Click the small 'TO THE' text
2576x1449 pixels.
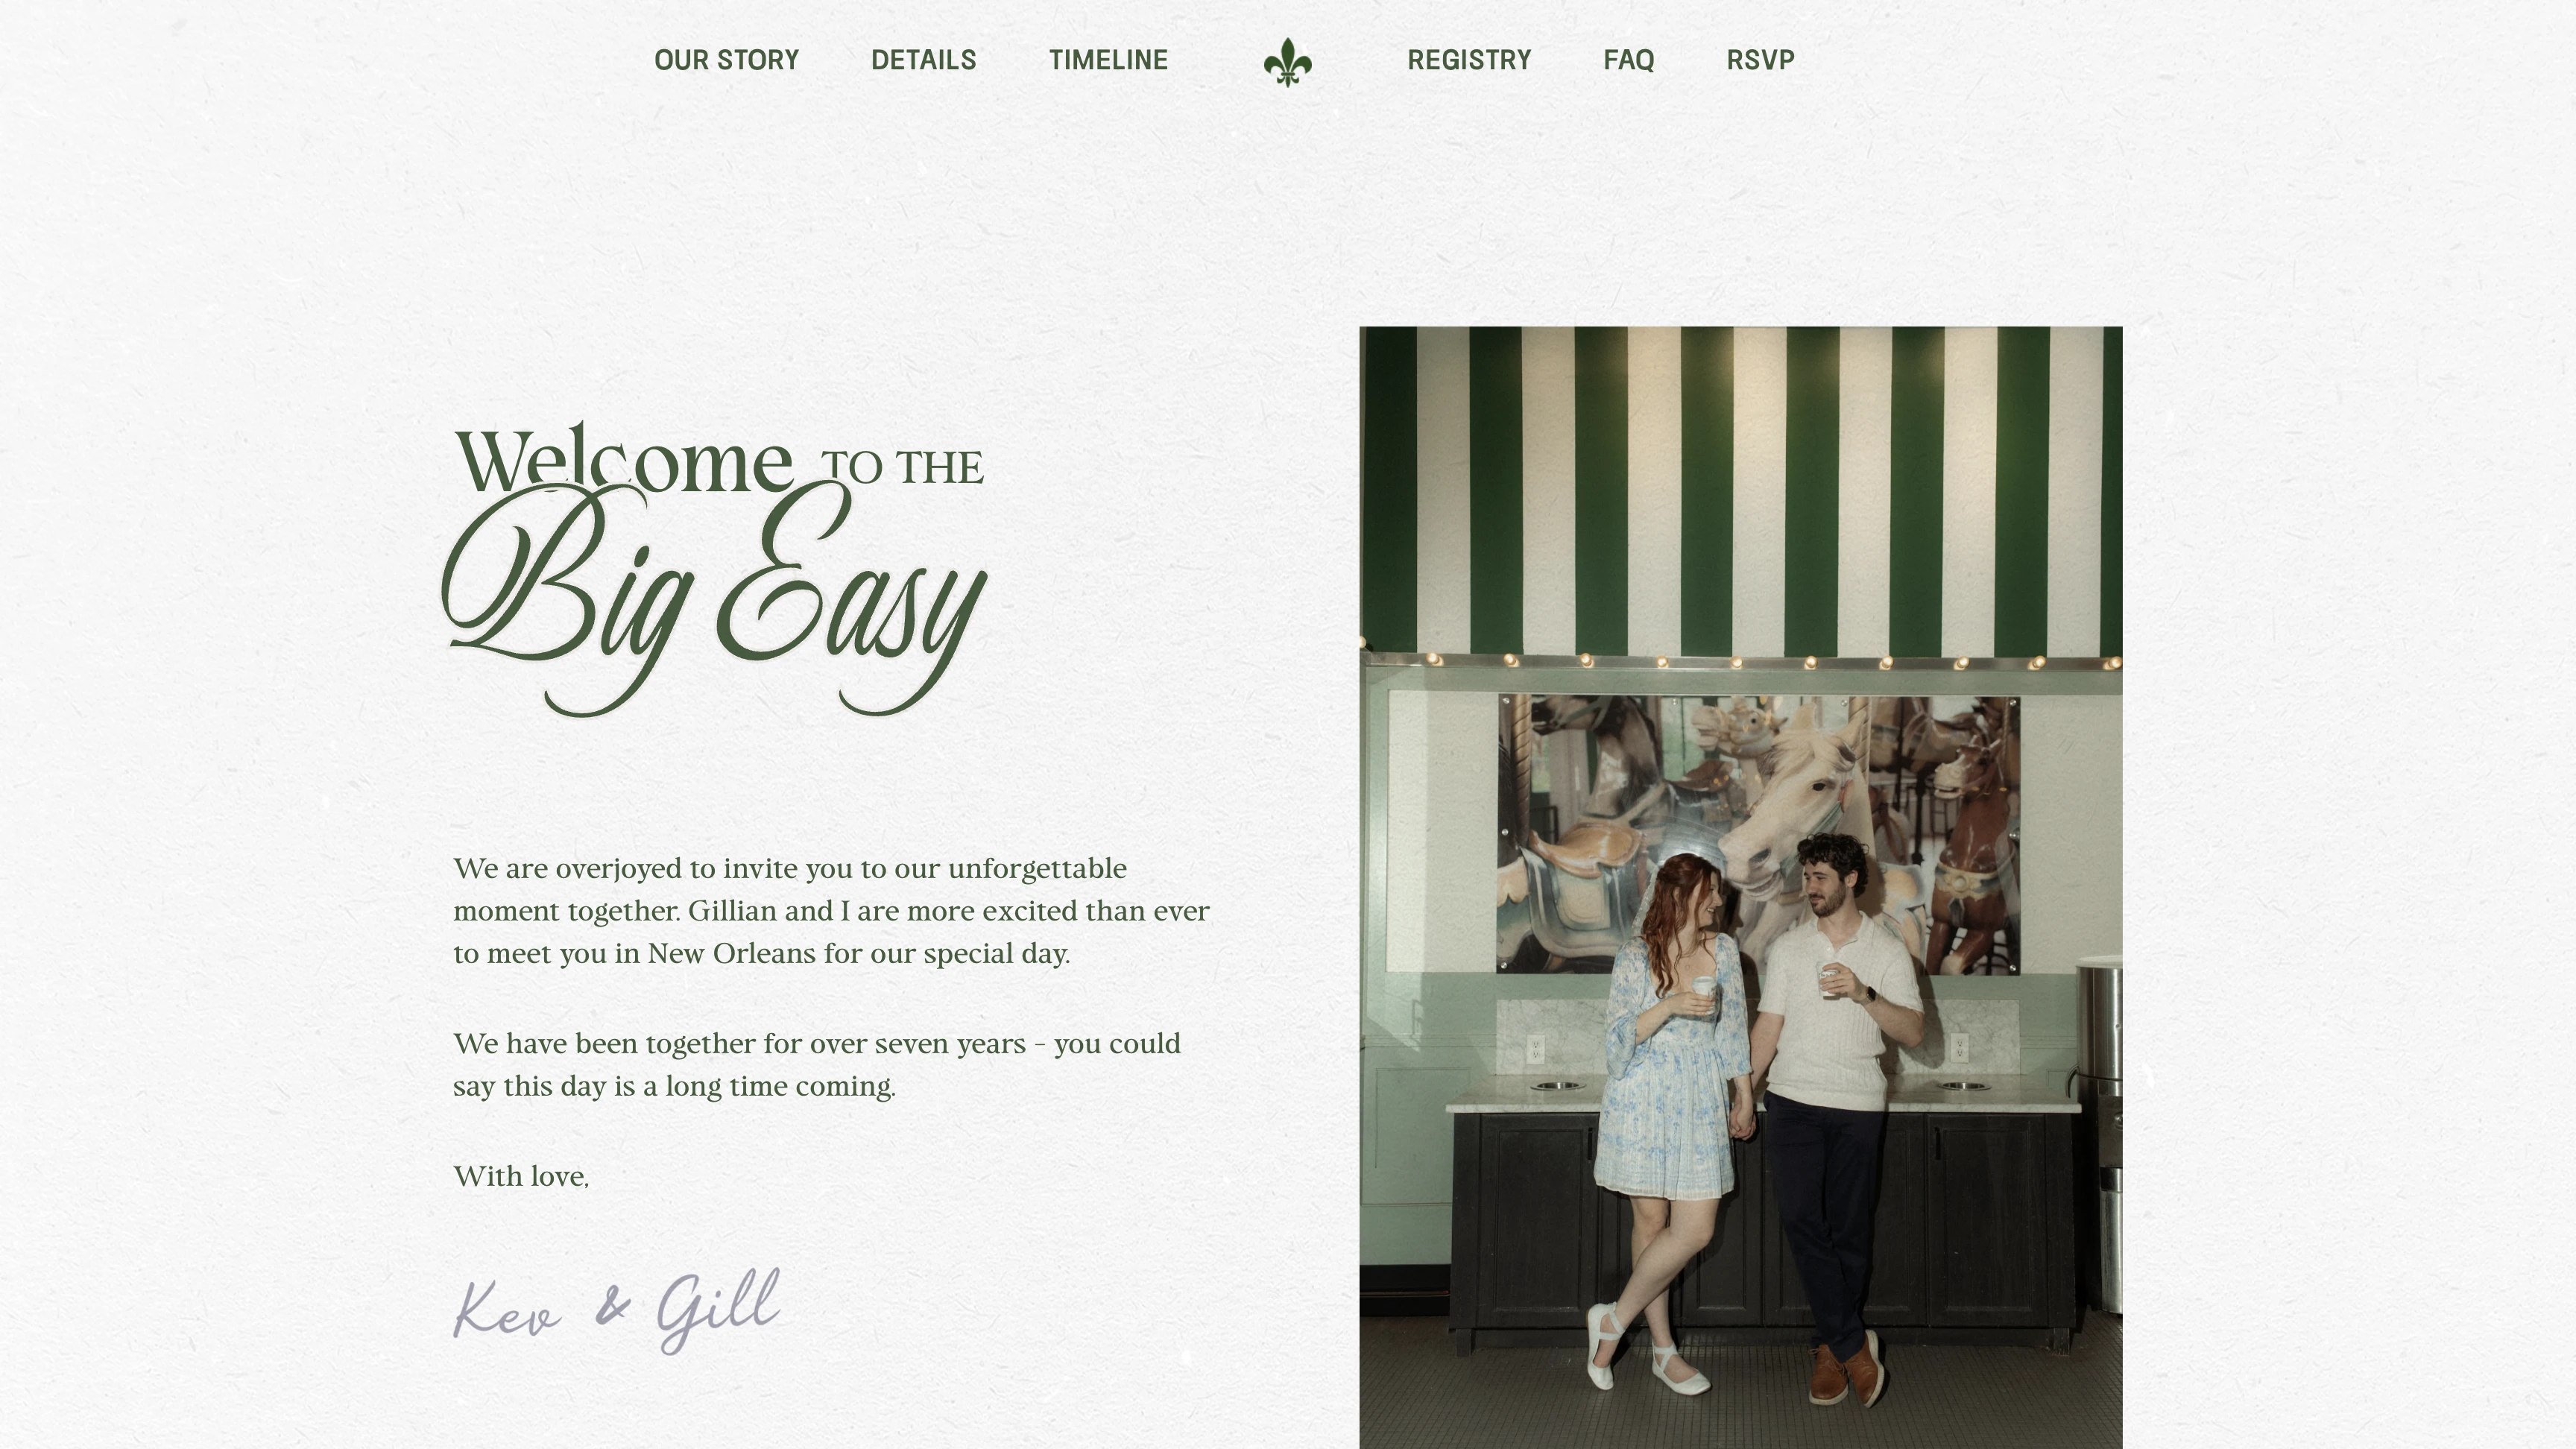point(902,468)
